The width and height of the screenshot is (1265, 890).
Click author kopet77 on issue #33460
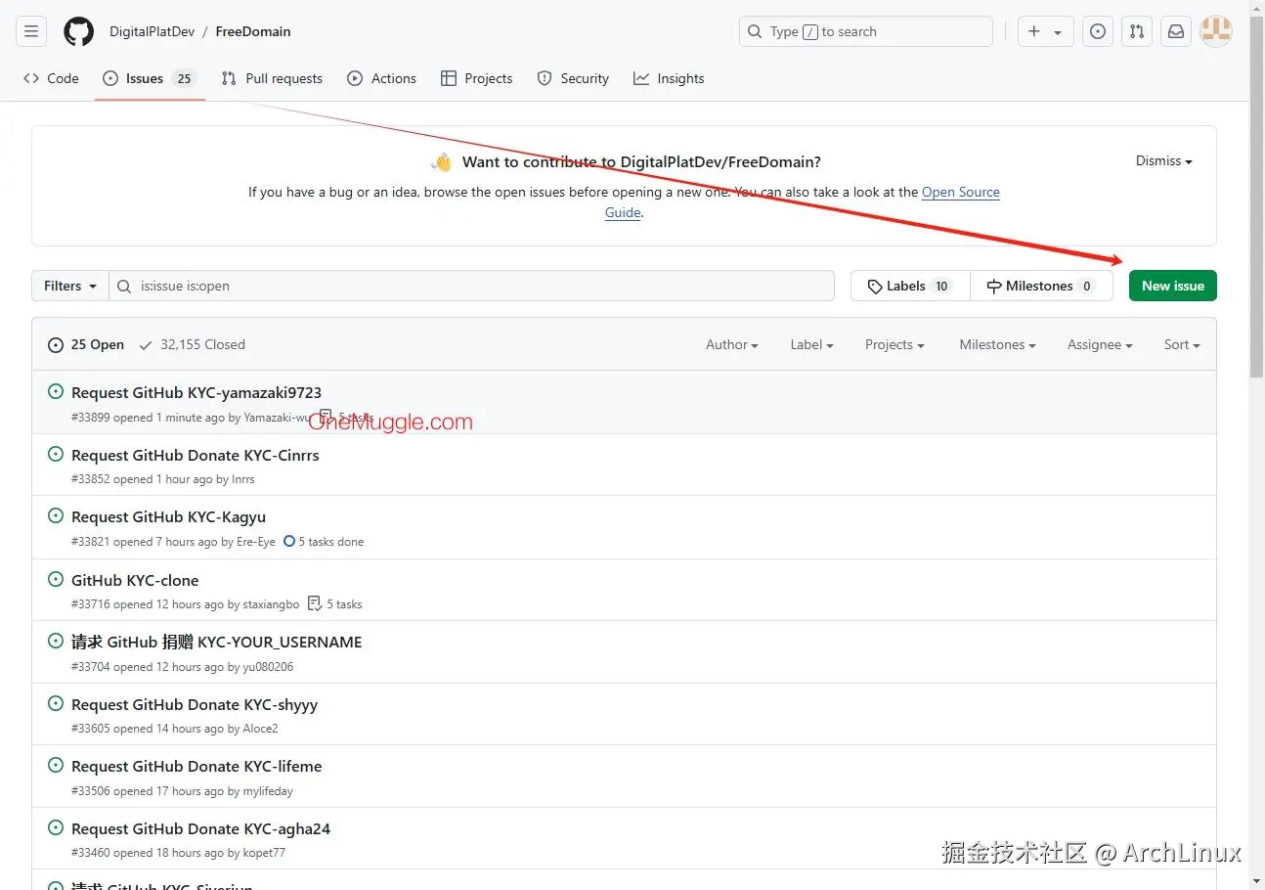pyautogui.click(x=264, y=853)
